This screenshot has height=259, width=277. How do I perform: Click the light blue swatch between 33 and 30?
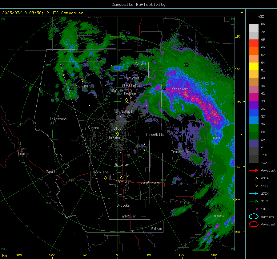tap(254, 120)
